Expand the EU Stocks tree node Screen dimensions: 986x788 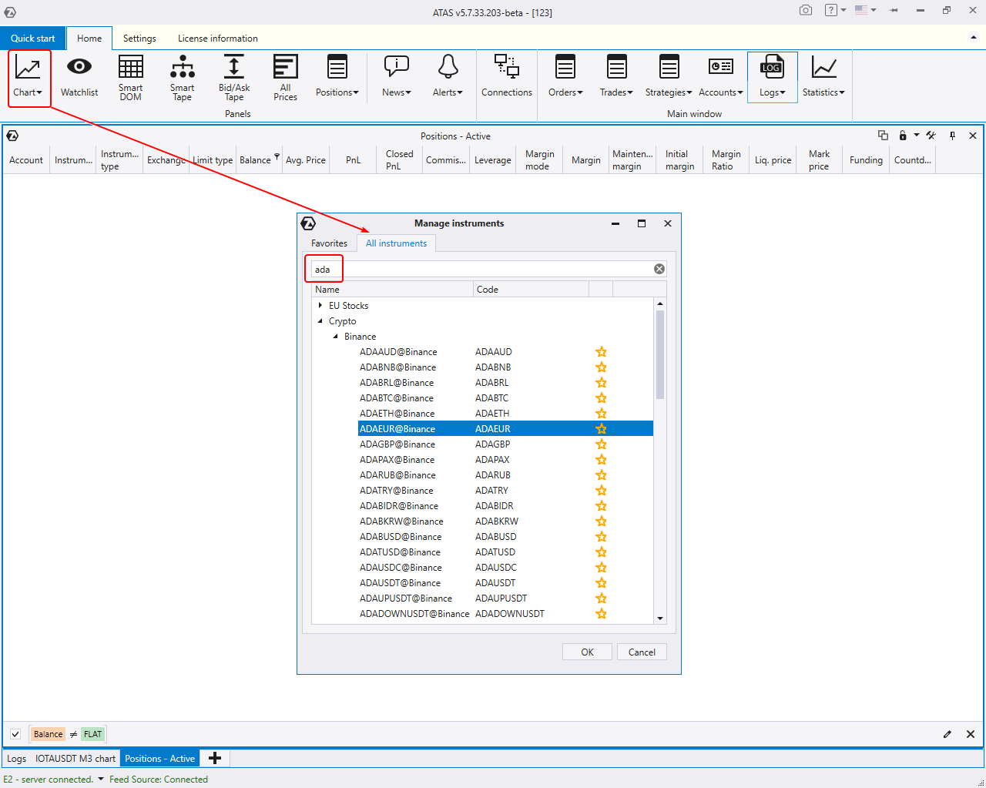tap(320, 306)
